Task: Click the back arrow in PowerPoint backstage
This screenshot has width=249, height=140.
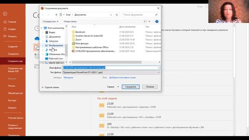Action: point(5,14)
